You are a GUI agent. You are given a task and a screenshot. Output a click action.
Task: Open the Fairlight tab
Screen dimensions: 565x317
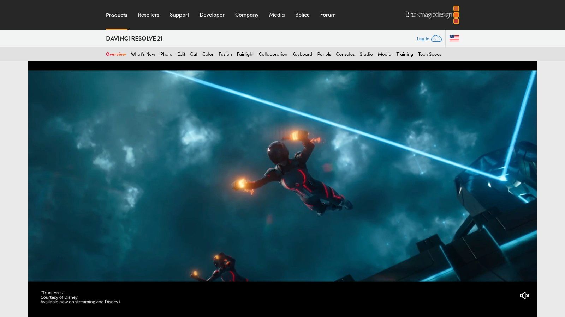click(x=245, y=54)
